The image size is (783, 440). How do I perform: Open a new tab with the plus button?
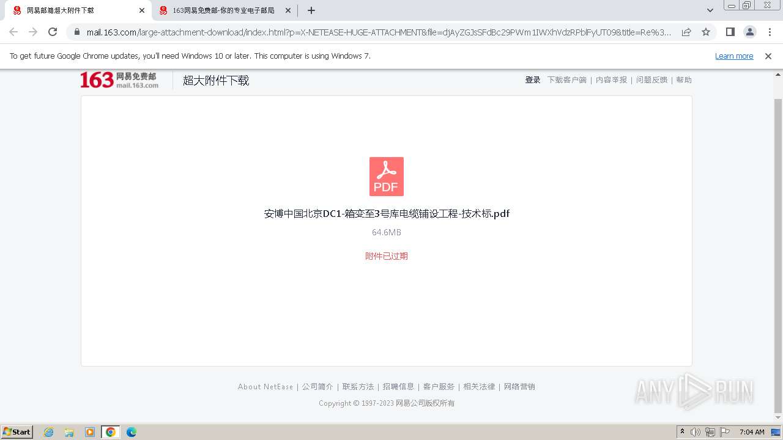click(x=311, y=10)
